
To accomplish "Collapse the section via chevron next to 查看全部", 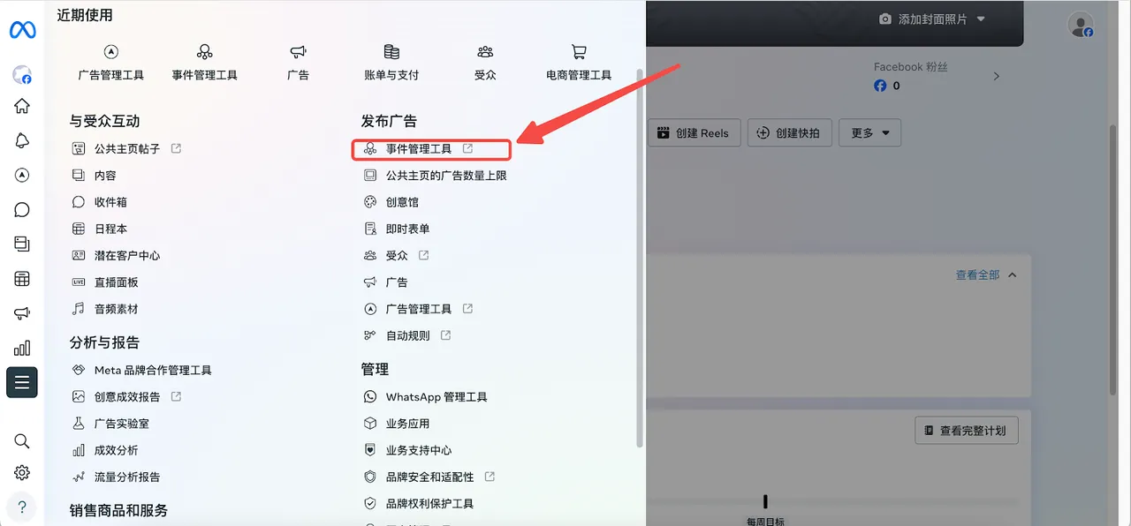I will click(x=1013, y=274).
